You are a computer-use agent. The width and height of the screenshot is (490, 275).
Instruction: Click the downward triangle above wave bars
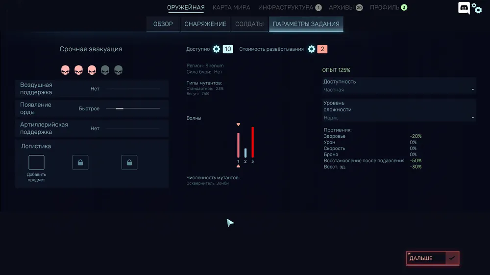tap(239, 125)
